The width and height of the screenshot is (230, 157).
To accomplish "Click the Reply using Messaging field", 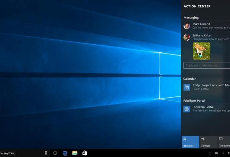I will 207,65.
